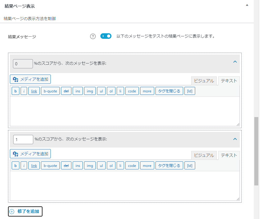Click タグを閉じる in first editor toolbar
The image size is (262, 219).
point(169,91)
